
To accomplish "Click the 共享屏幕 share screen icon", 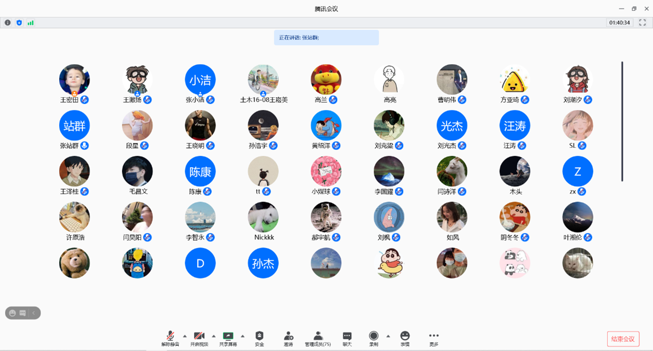I will (x=227, y=336).
